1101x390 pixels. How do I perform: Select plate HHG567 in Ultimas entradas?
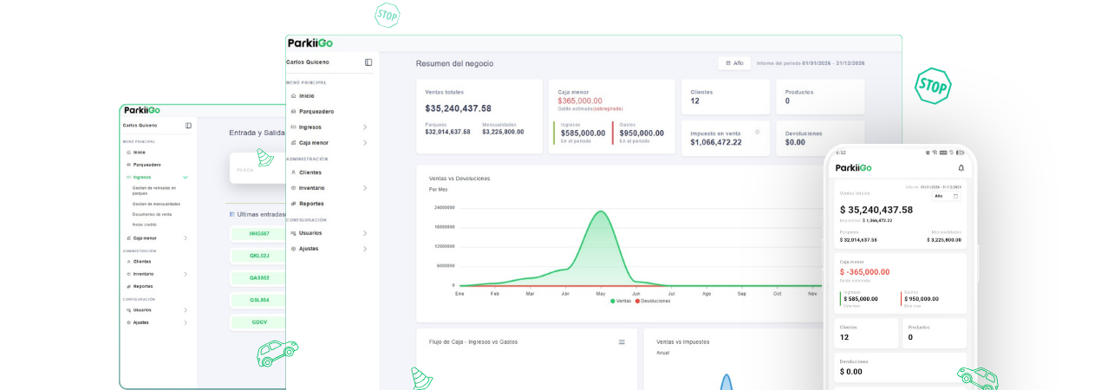point(258,234)
